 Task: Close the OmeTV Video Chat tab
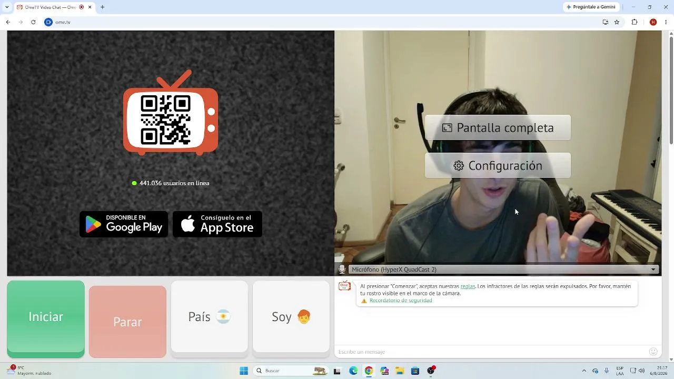(90, 7)
